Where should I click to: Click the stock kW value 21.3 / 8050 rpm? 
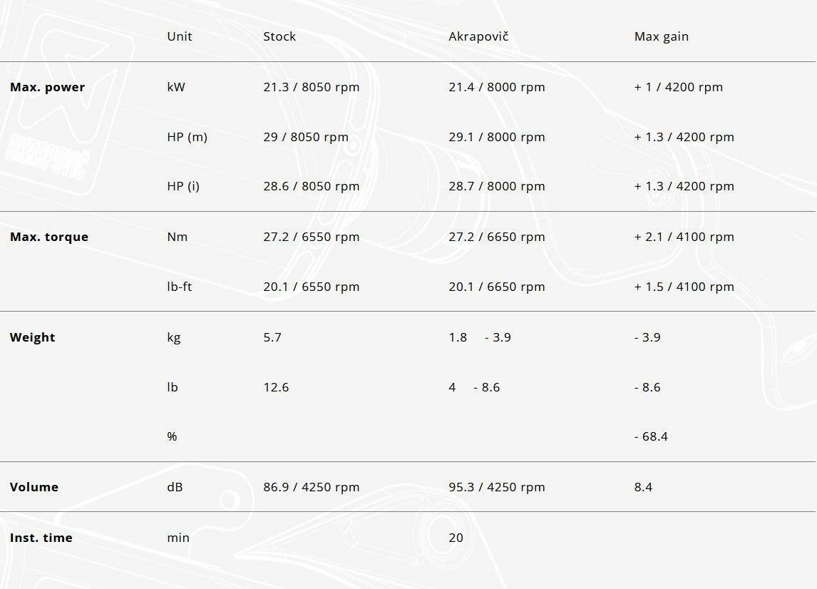(311, 87)
